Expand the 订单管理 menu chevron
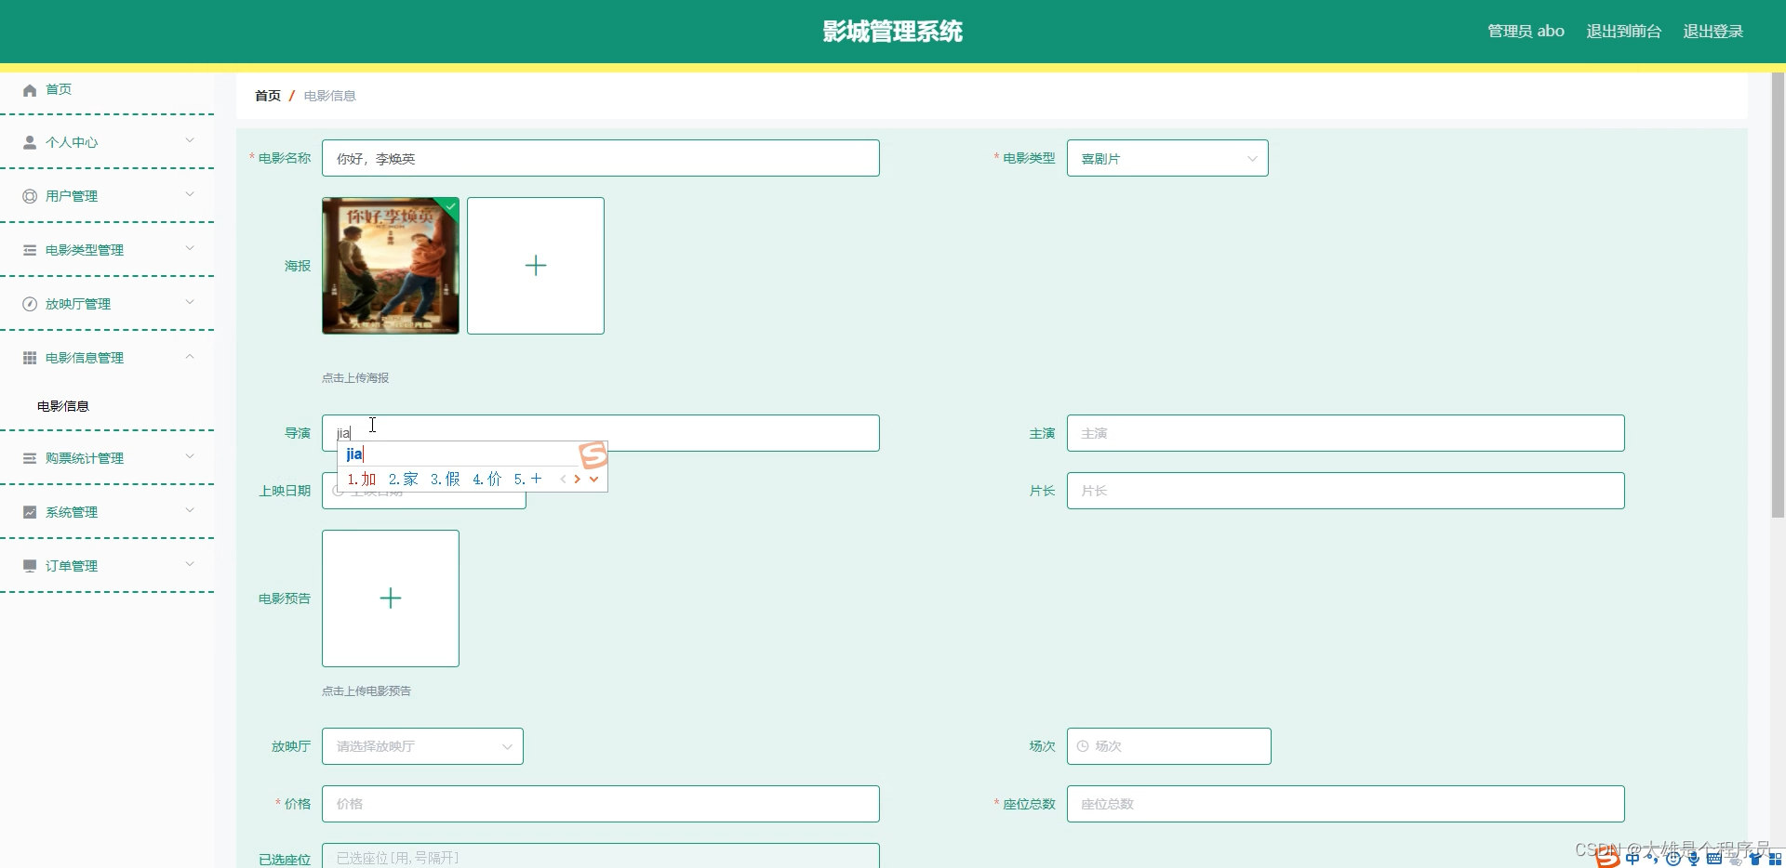This screenshot has height=868, width=1786. tap(190, 564)
